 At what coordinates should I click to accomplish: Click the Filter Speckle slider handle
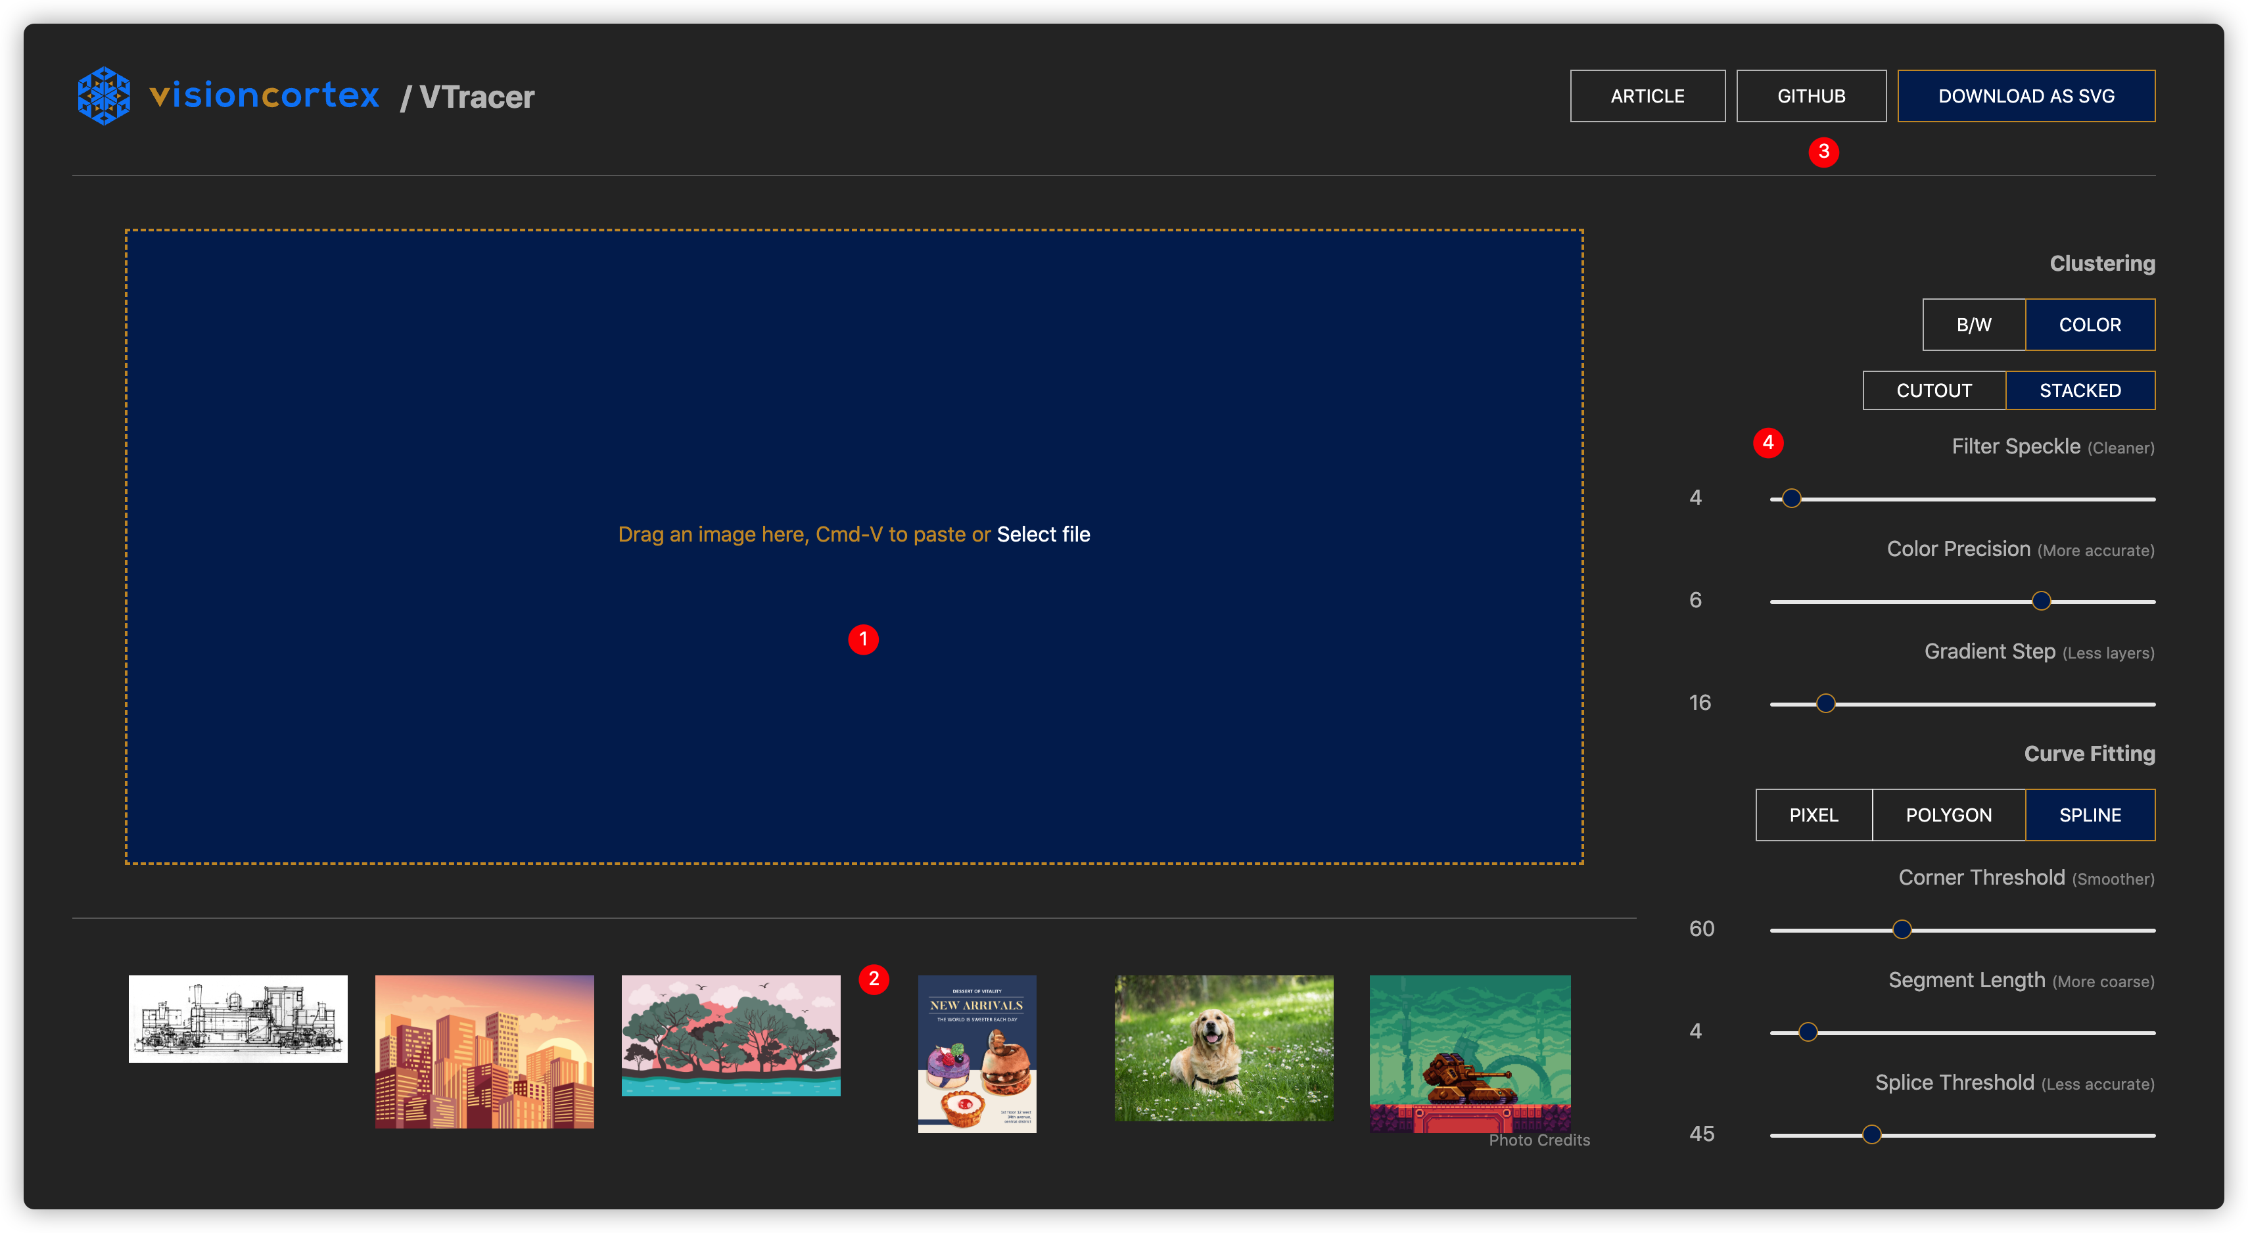tap(1791, 498)
